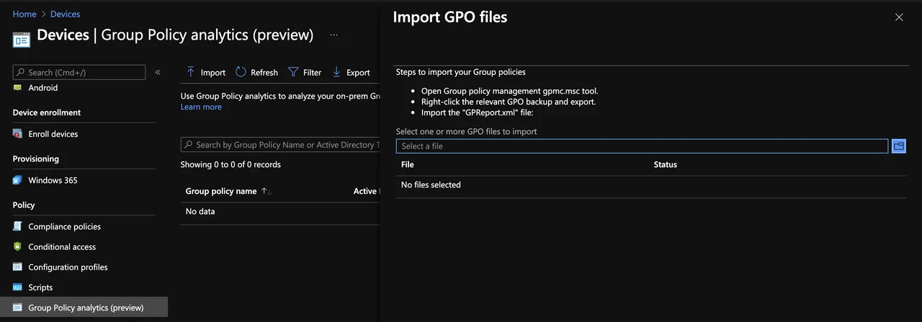The image size is (922, 322).
Task: Close the Import GPO files panel
Action: (899, 17)
